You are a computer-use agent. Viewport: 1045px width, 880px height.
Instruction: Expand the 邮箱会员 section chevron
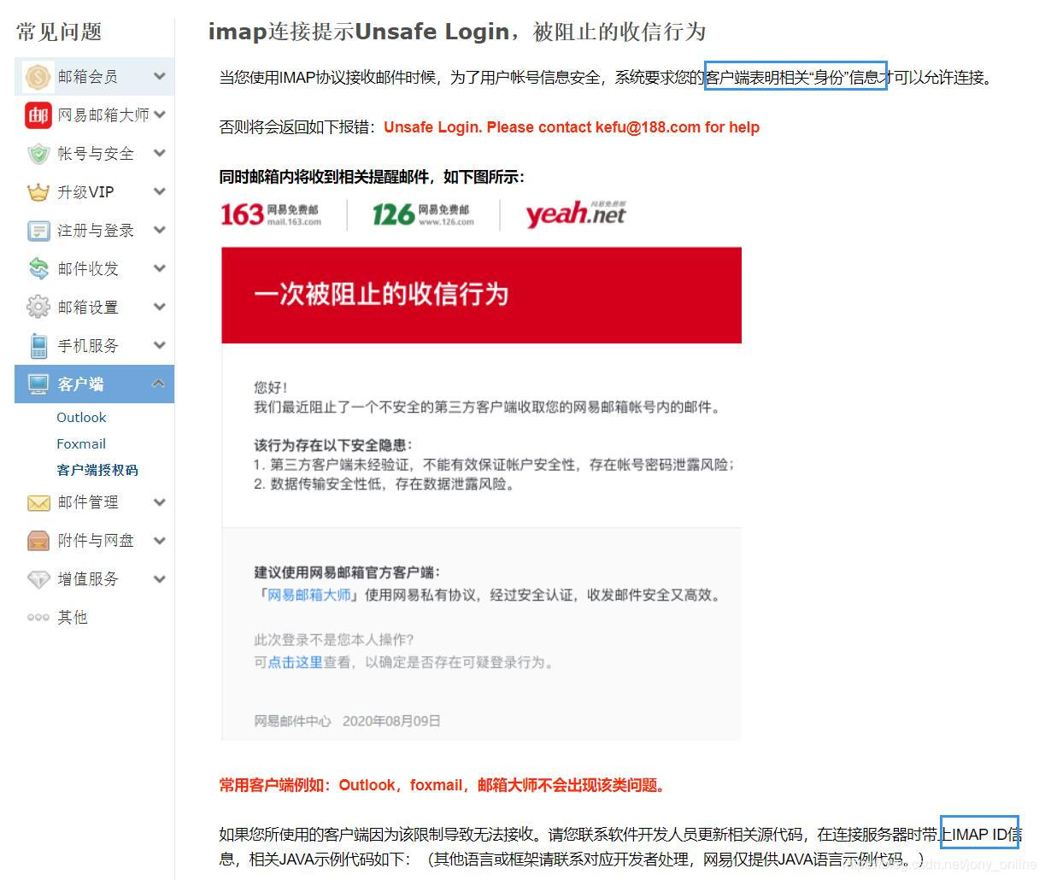[x=159, y=76]
